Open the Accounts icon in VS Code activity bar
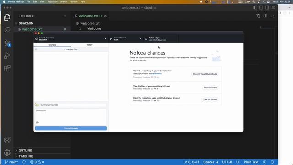Viewport: 293px width, 165px height. (x=7, y=140)
